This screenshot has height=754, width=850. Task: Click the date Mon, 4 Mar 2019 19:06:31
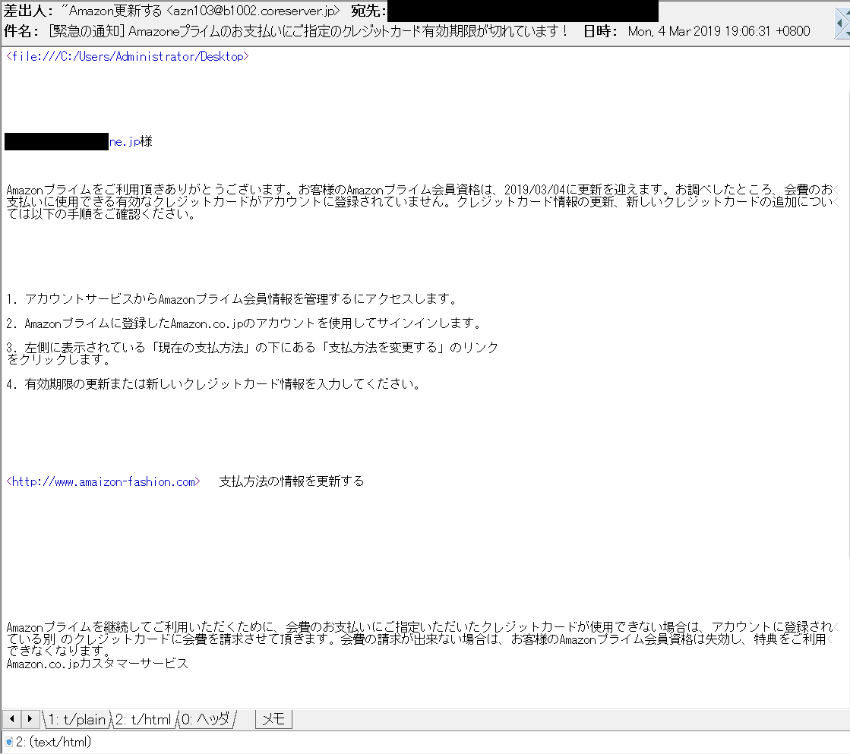pyautogui.click(x=700, y=31)
